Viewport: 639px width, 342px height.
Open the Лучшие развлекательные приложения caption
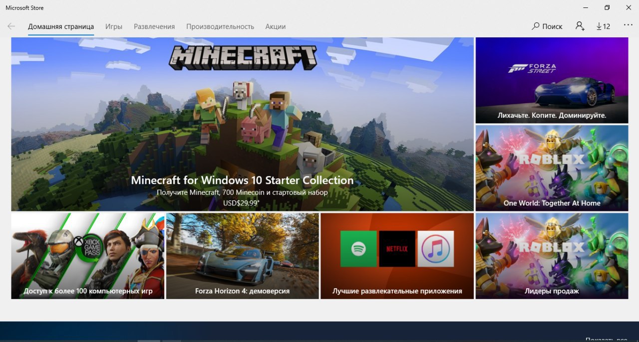pyautogui.click(x=397, y=291)
